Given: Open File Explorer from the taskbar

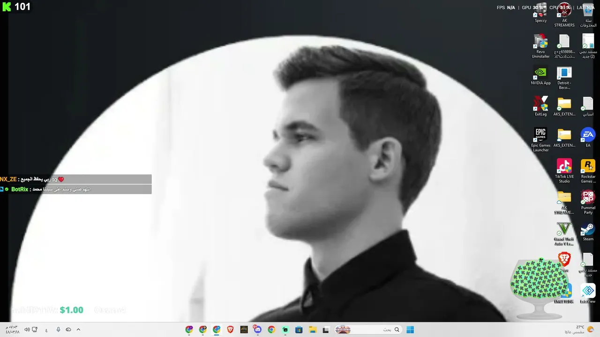Looking at the screenshot, I should click(312, 330).
